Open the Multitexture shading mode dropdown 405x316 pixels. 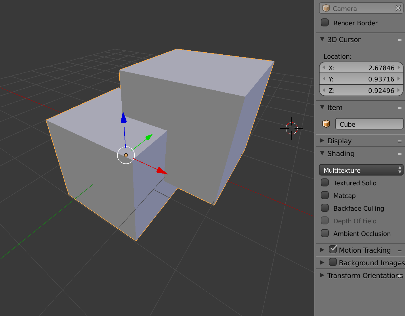point(361,170)
